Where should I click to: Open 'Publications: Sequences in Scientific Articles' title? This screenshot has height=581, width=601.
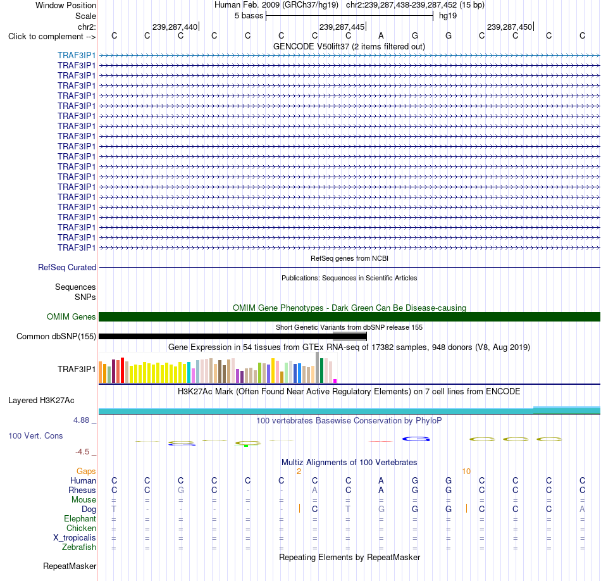[x=349, y=278]
